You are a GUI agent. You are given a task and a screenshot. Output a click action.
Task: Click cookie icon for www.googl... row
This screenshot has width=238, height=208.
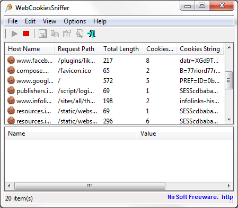point(11,80)
